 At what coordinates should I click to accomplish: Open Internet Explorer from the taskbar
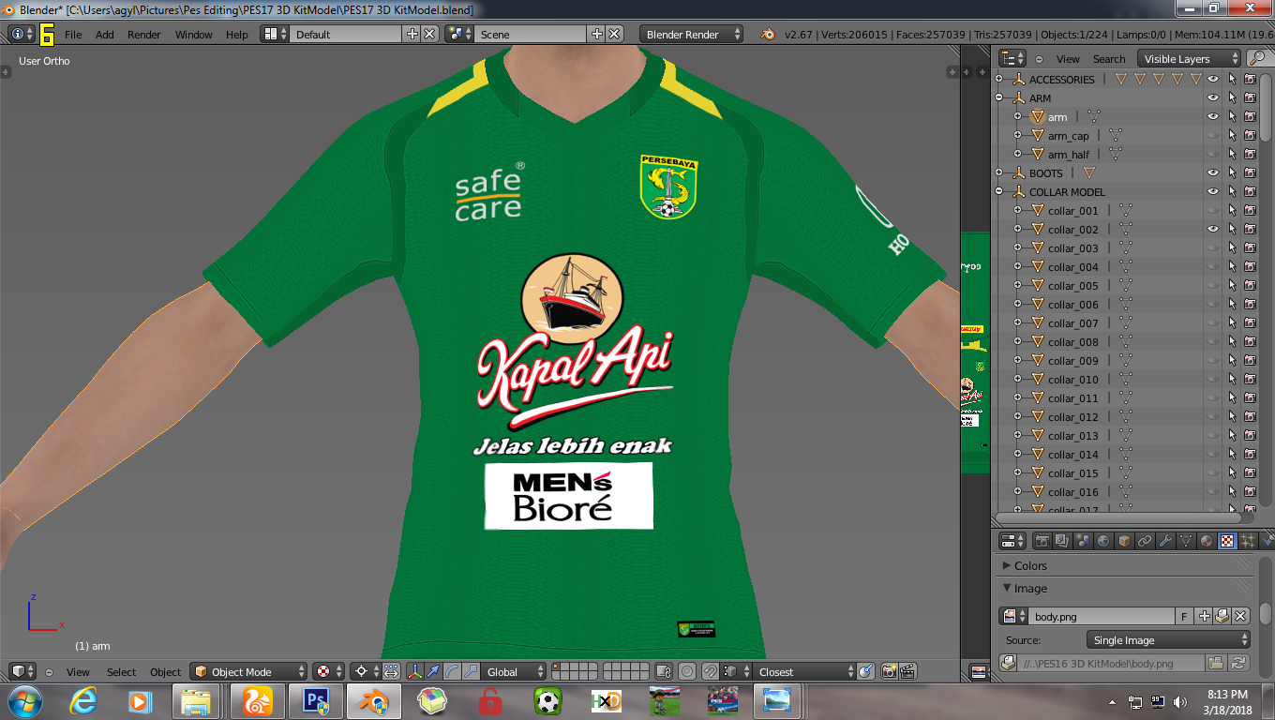(84, 700)
